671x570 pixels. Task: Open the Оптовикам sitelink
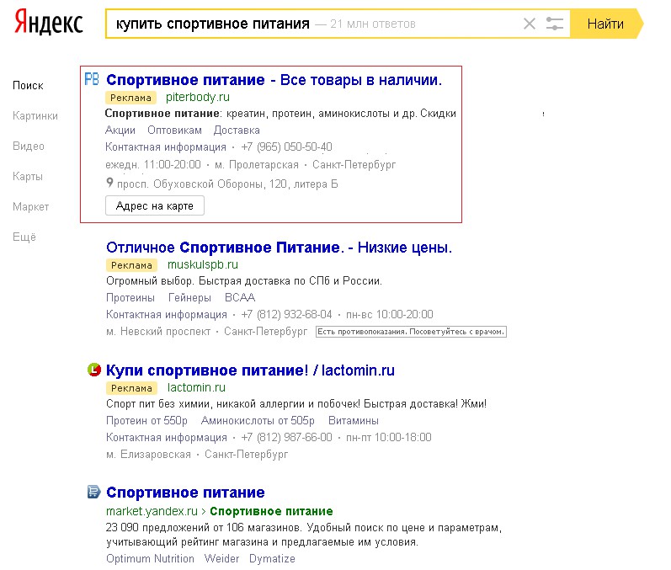(174, 131)
